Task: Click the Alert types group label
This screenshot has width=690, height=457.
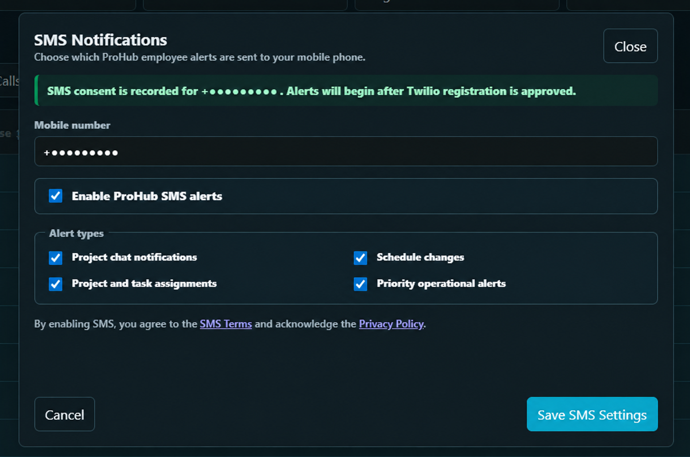Action: [77, 233]
